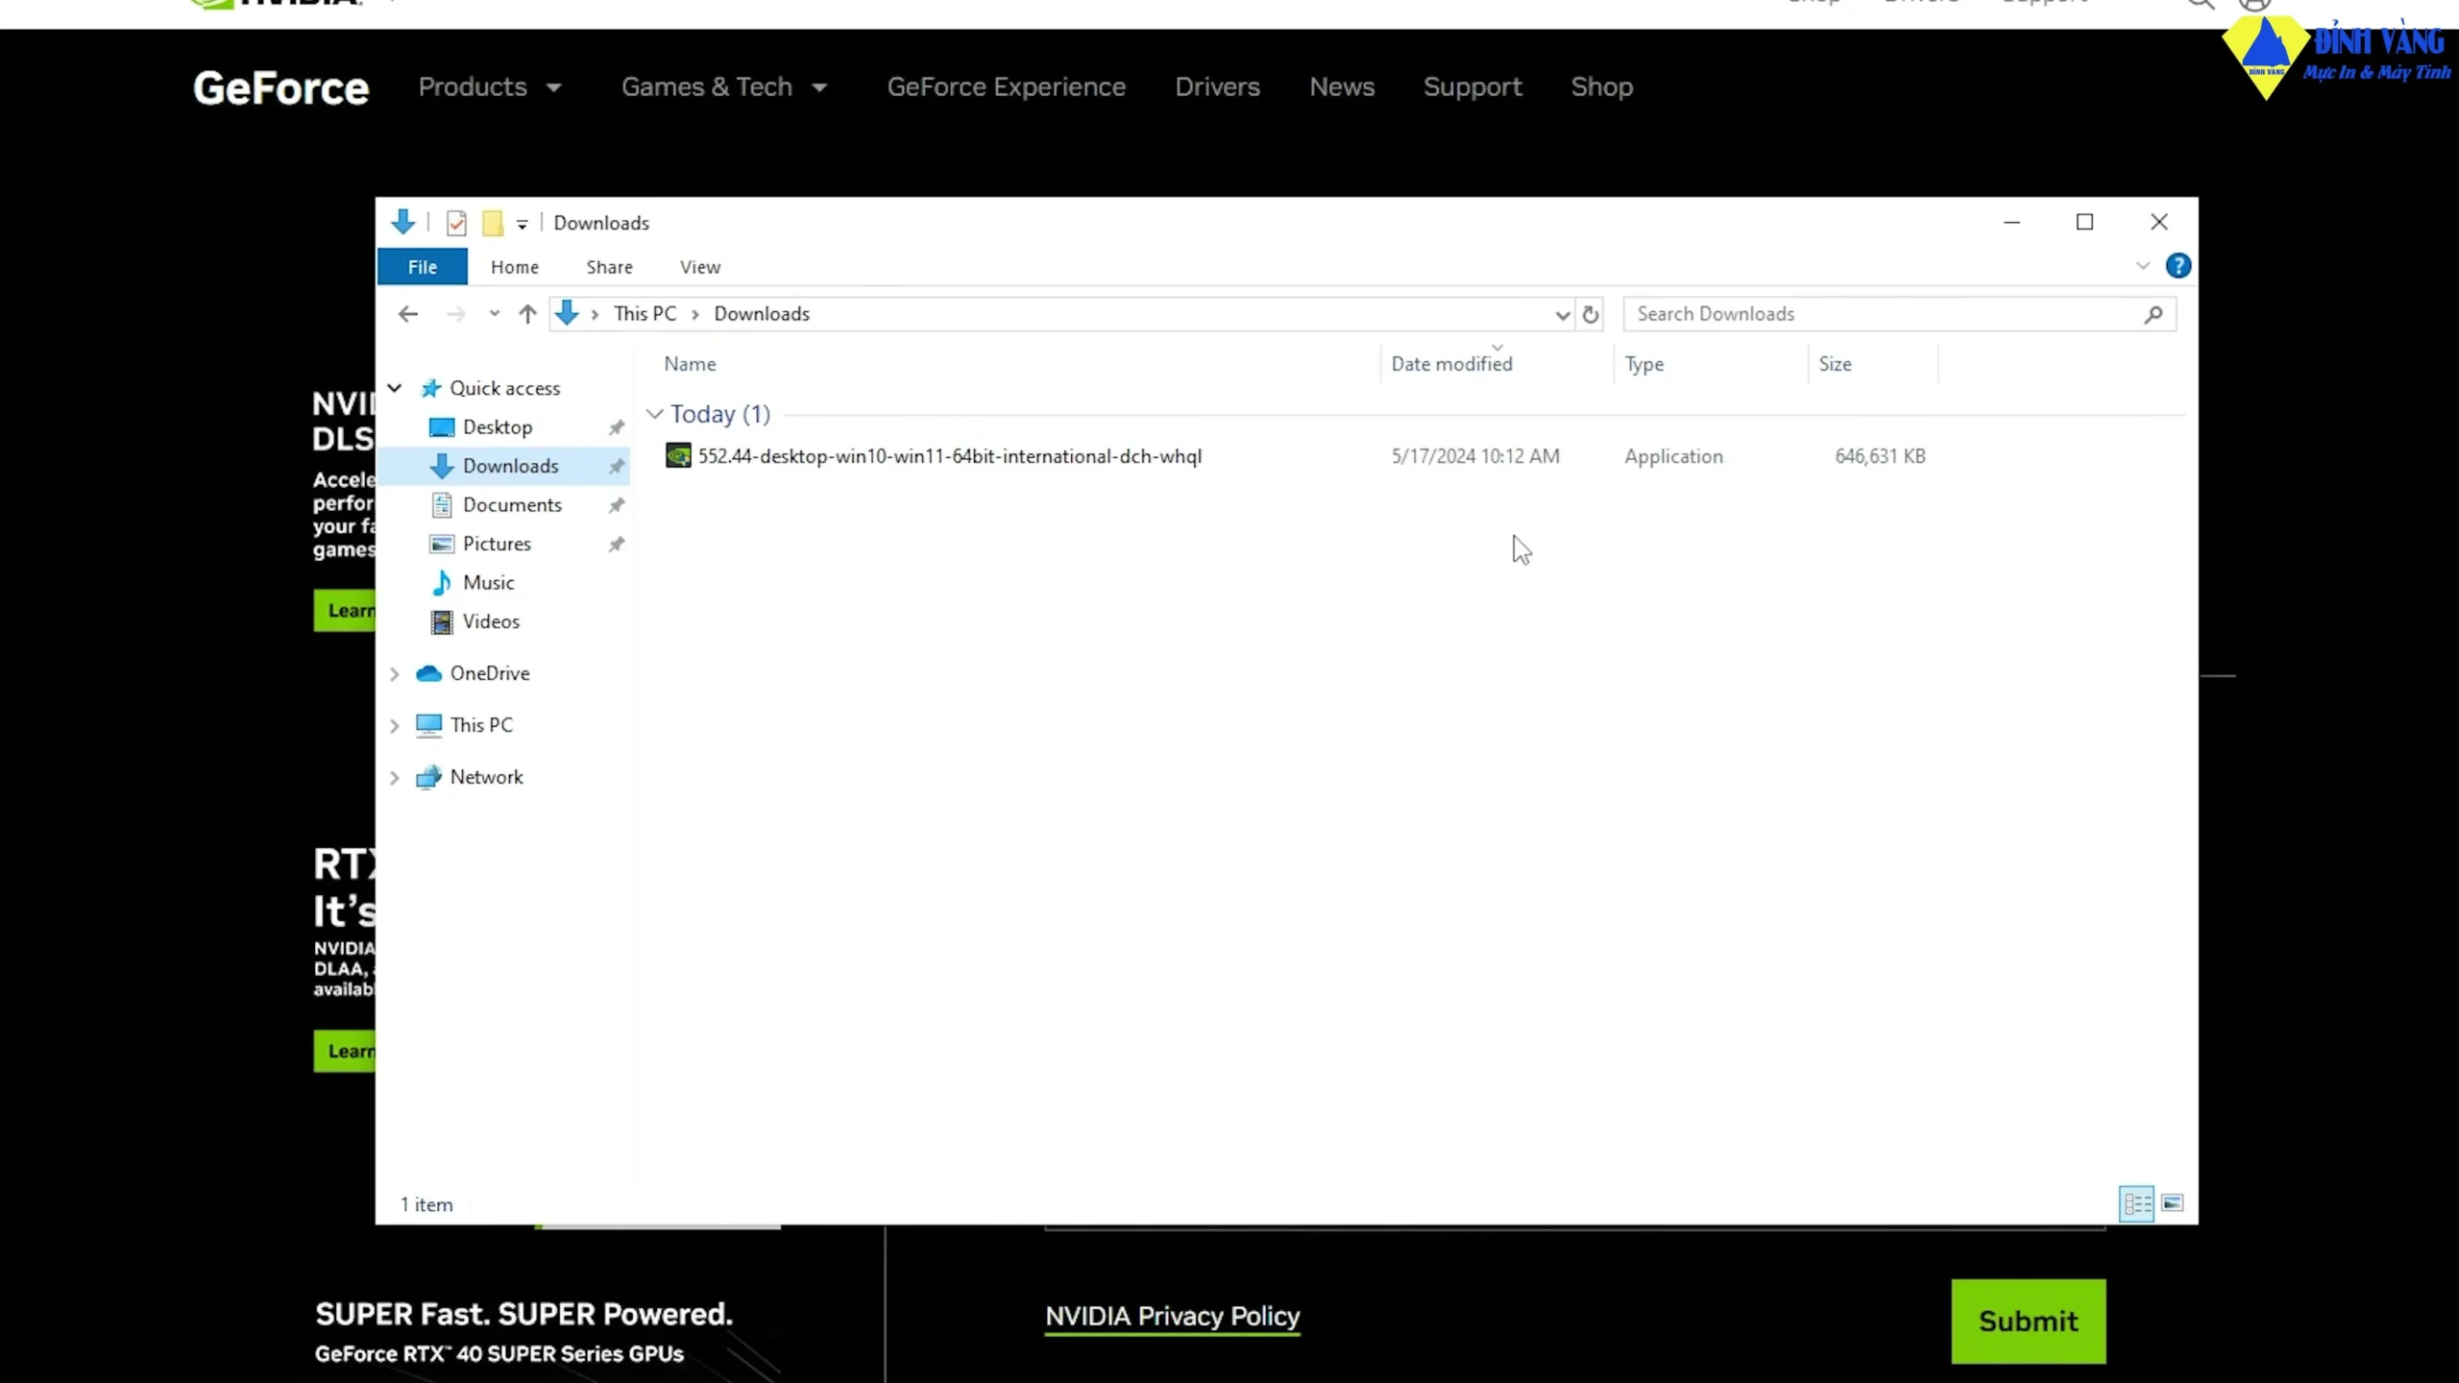Viewport: 2459px width, 1383px height.
Task: Click Downloads in the address breadcrumb
Action: click(762, 314)
